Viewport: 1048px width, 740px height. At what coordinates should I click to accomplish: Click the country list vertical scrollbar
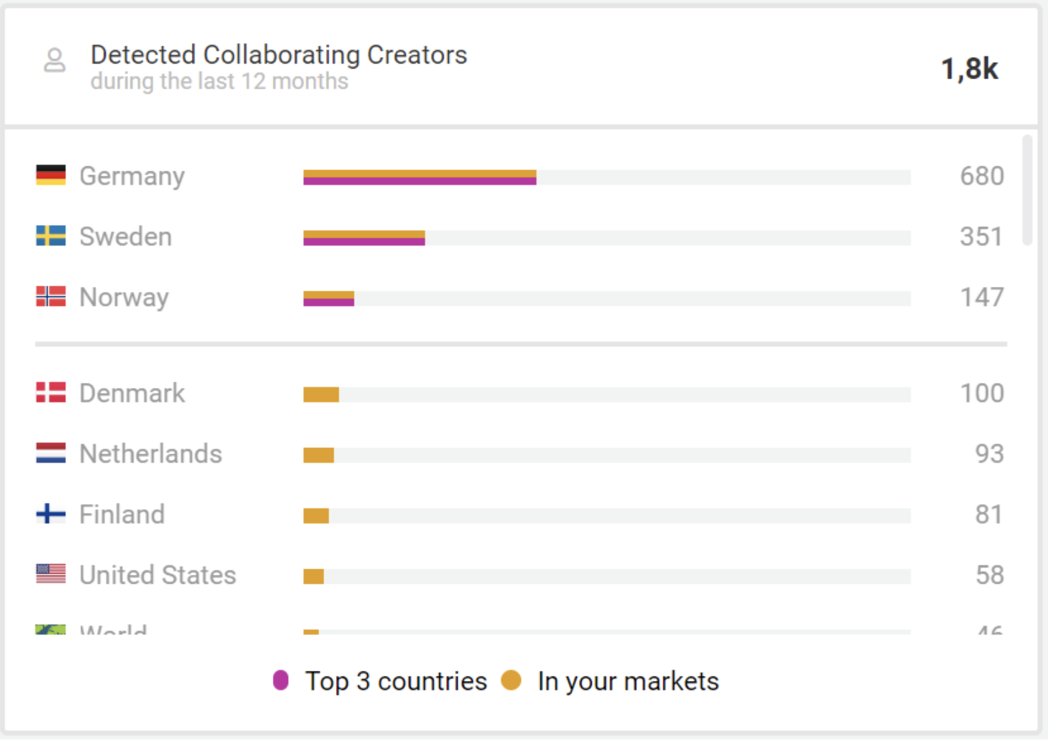(1027, 190)
